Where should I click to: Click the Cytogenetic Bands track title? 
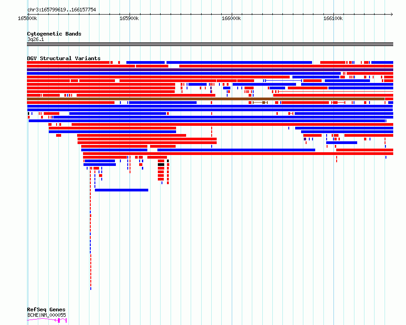(54, 34)
